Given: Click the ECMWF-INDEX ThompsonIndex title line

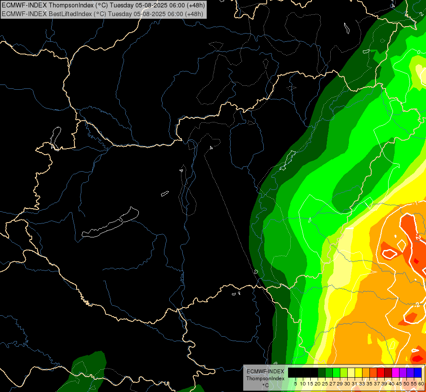Looking at the screenshot, I should (x=103, y=5).
